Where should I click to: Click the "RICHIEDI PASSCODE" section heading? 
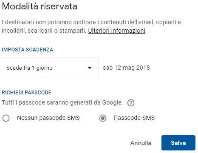point(26,93)
